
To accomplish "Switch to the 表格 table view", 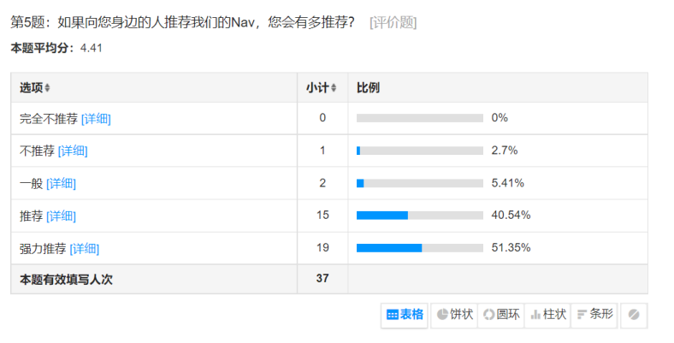I will click(x=405, y=314).
